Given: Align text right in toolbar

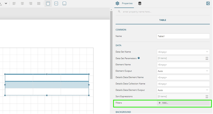Looking at the screenshot, I should click(30, 3).
